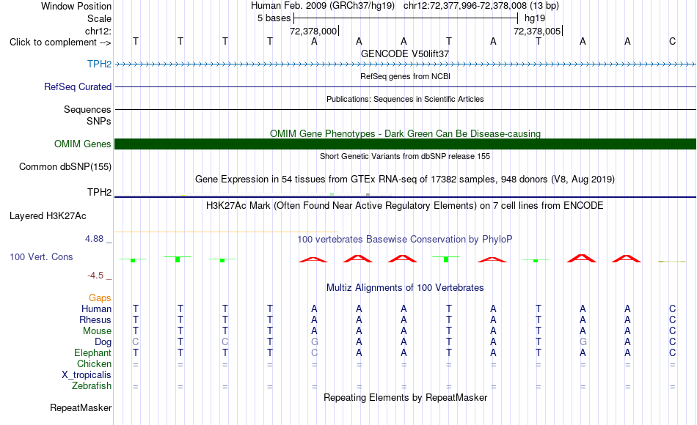Screen dimensions: 697x425
Task: Click the Zebrafish alignment row label
Action: click(x=92, y=385)
